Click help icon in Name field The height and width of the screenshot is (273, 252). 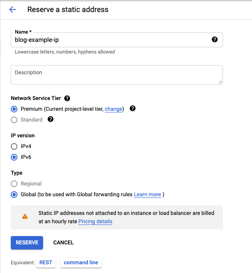215,40
